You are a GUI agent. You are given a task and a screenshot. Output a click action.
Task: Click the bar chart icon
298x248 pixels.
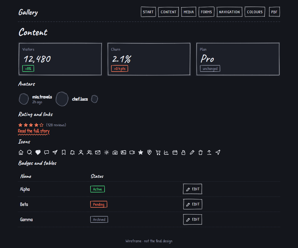[166, 152]
